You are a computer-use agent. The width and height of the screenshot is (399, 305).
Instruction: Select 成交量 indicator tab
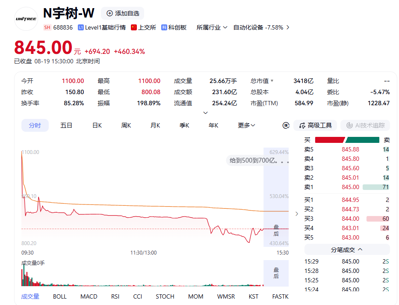30,296
